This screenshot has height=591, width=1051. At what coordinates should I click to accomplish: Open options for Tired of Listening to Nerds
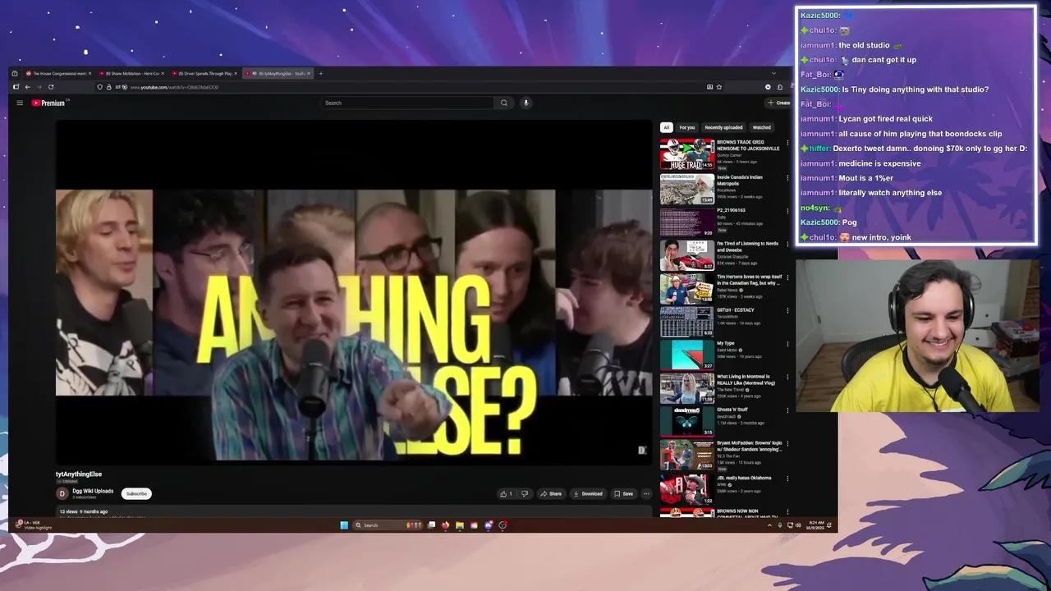[787, 244]
